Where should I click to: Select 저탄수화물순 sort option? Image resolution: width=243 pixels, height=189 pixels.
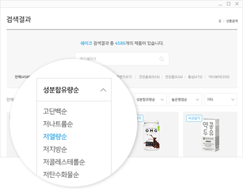(x=61, y=174)
